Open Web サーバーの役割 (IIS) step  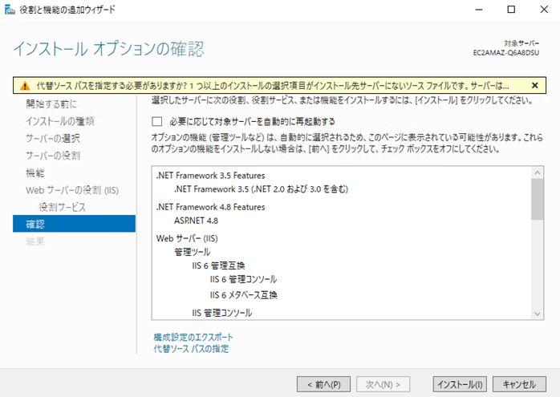tap(72, 190)
